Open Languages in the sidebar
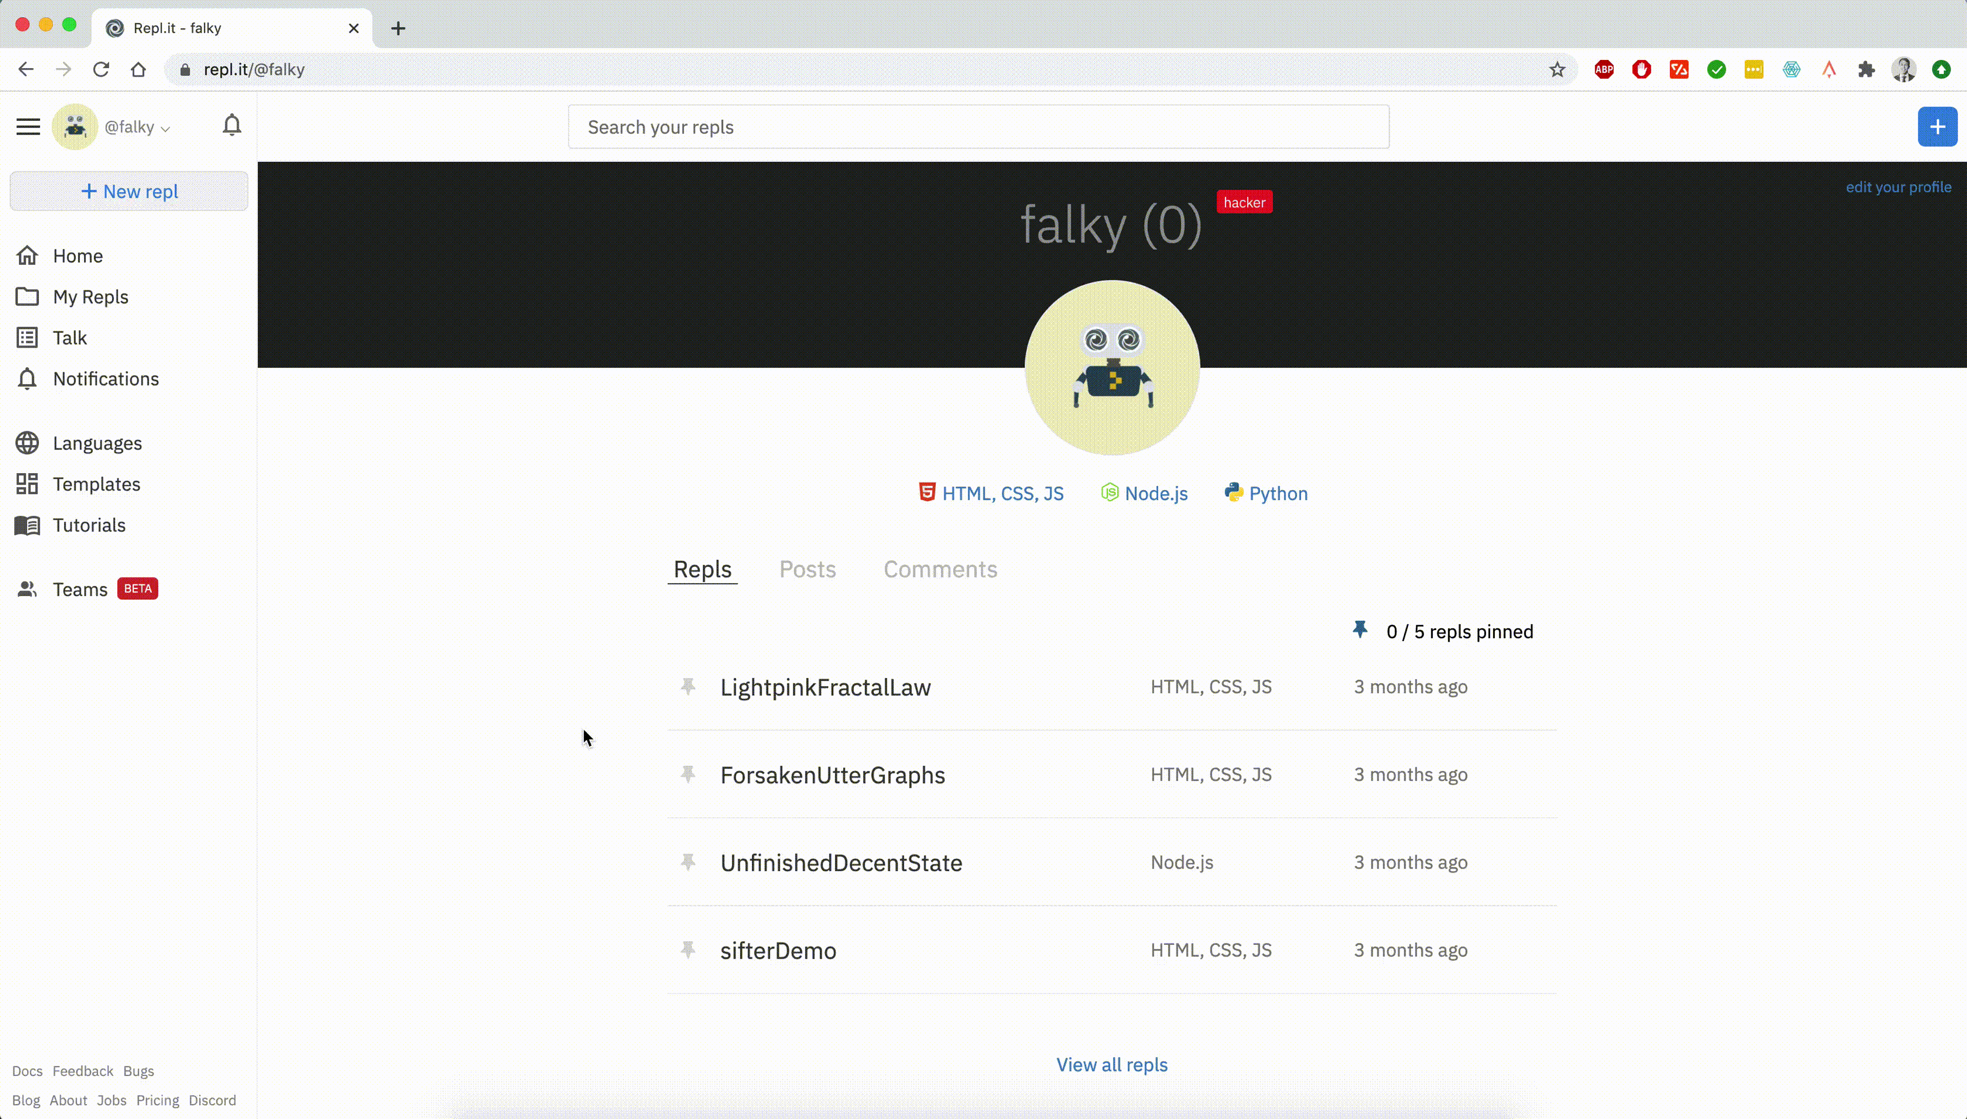 (x=97, y=444)
